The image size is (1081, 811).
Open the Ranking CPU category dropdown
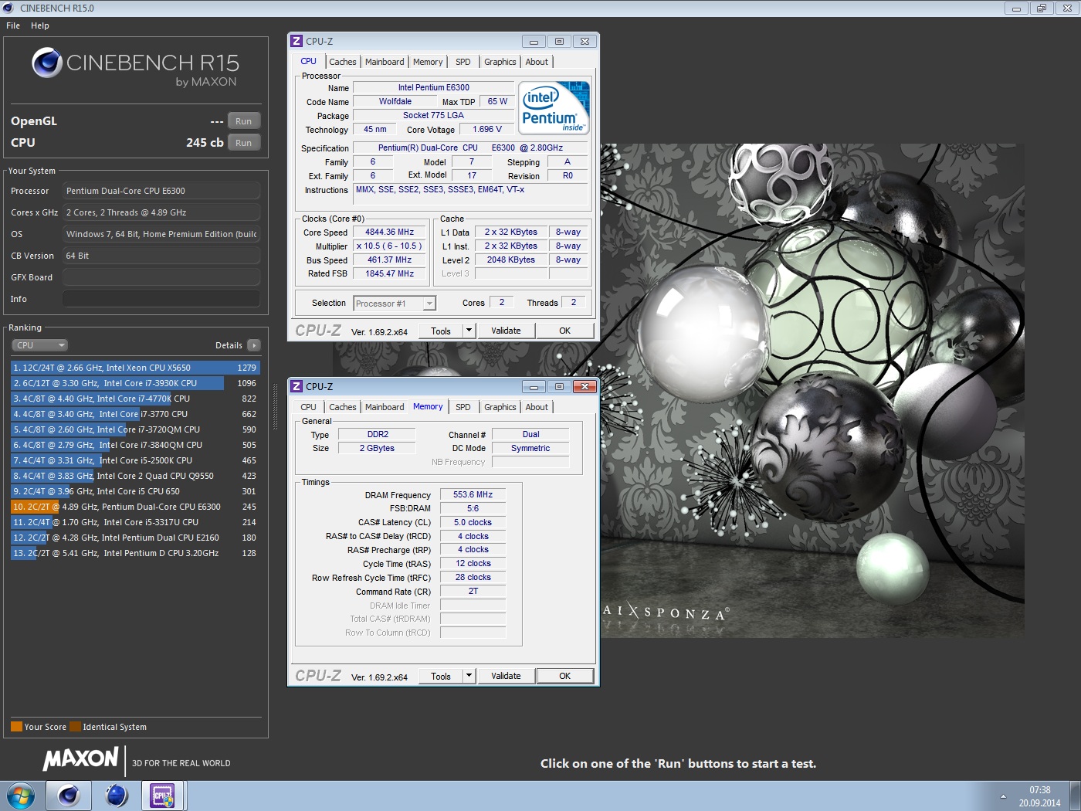click(40, 345)
